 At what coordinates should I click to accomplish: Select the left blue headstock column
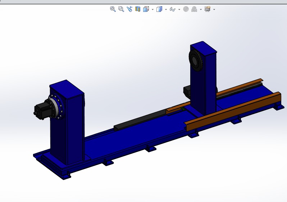(x=67, y=123)
